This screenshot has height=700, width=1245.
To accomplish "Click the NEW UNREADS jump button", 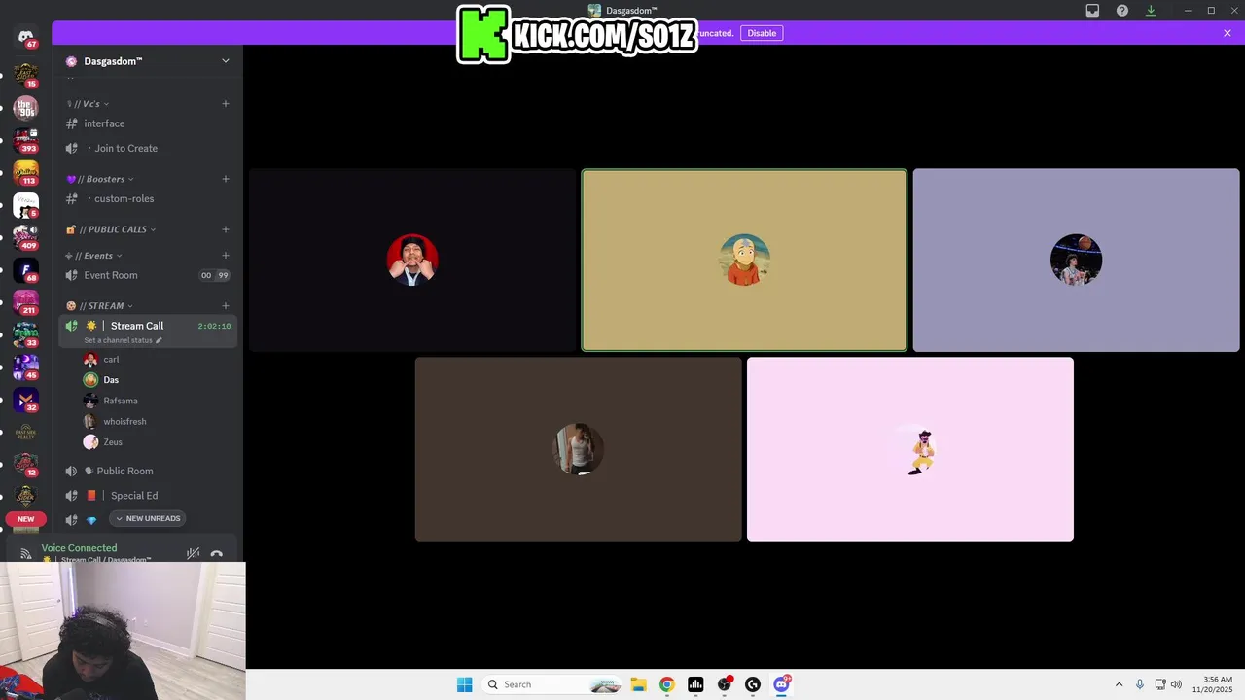I will [148, 519].
